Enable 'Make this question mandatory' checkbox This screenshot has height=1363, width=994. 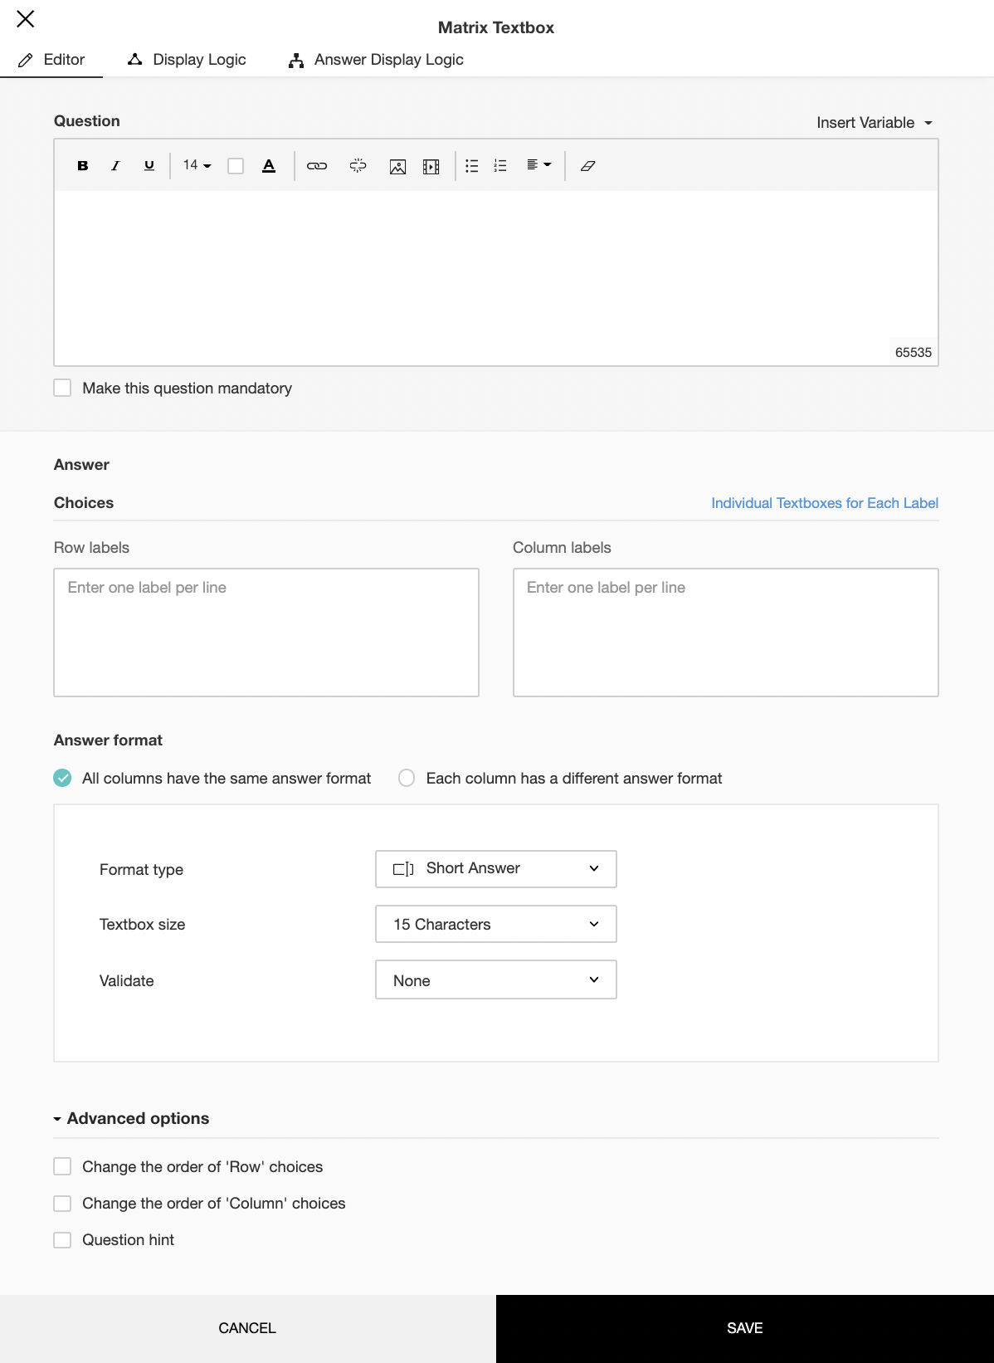click(62, 388)
